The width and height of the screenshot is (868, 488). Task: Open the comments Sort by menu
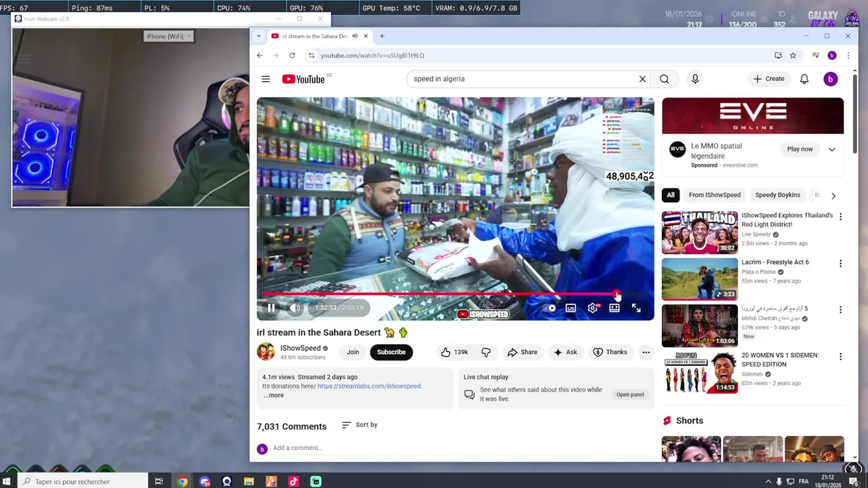(359, 425)
